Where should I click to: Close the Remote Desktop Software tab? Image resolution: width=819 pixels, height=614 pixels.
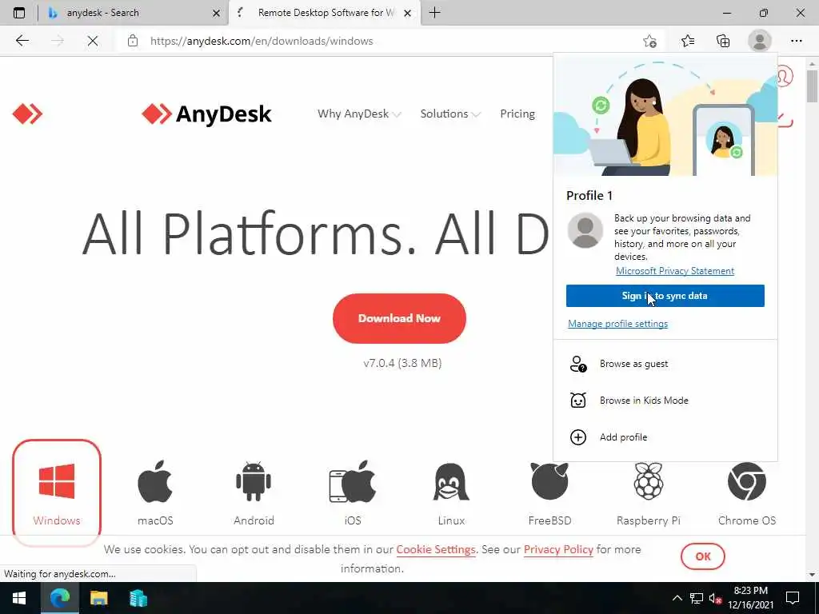pos(407,13)
